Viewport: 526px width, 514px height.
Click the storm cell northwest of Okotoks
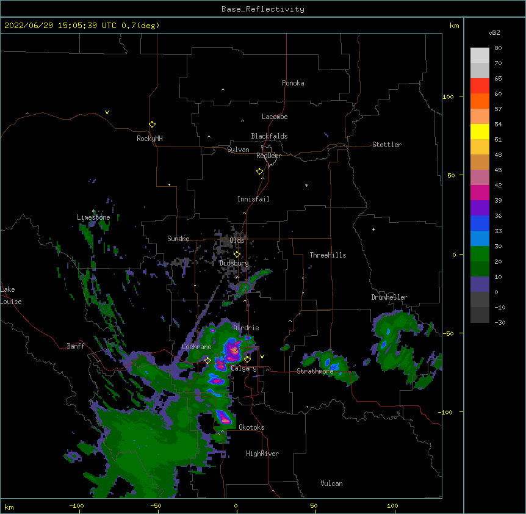coord(223,417)
